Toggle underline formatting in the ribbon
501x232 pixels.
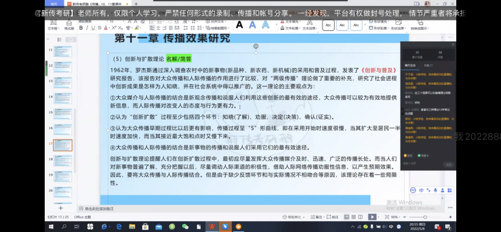(x=93, y=28)
